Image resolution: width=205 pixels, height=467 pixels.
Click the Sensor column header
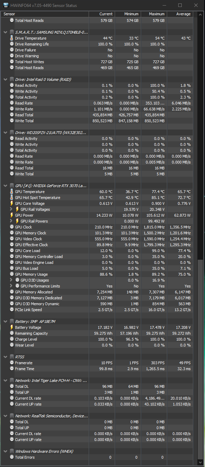(x=45, y=14)
